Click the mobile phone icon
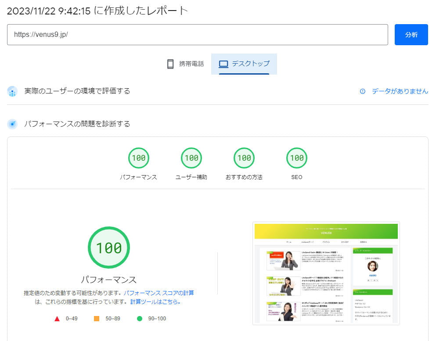The height and width of the screenshot is (341, 436). tap(170, 64)
